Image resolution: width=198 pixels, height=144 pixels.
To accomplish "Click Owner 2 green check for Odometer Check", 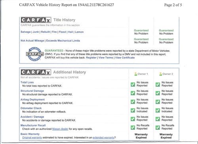I will 158,110.
